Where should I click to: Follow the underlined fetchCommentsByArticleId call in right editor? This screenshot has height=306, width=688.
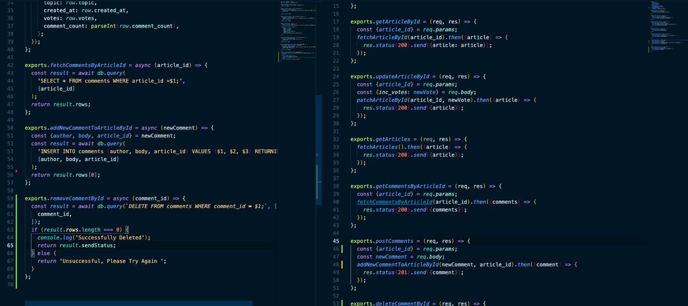click(x=394, y=202)
